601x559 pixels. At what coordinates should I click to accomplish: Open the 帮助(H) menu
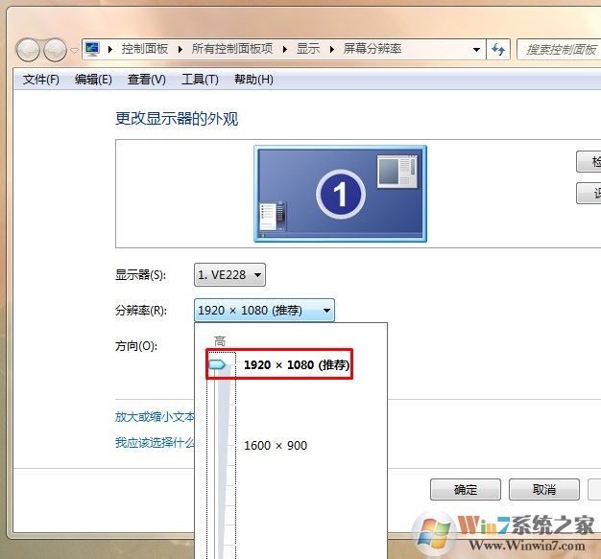click(x=253, y=80)
